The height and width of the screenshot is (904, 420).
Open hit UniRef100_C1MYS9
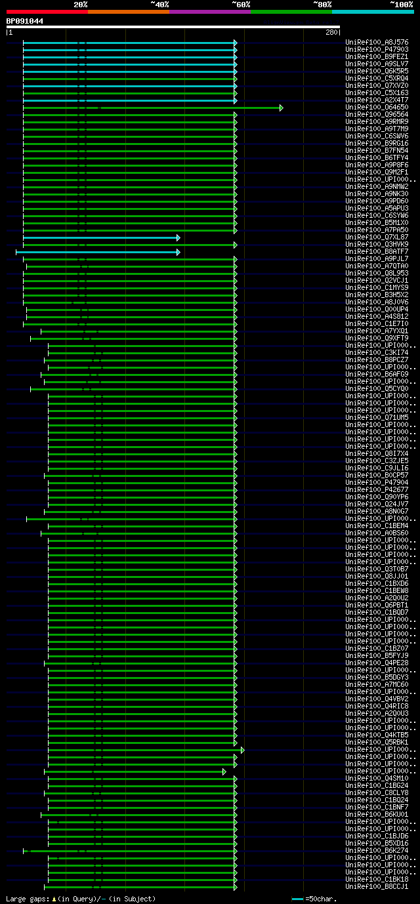(x=377, y=288)
